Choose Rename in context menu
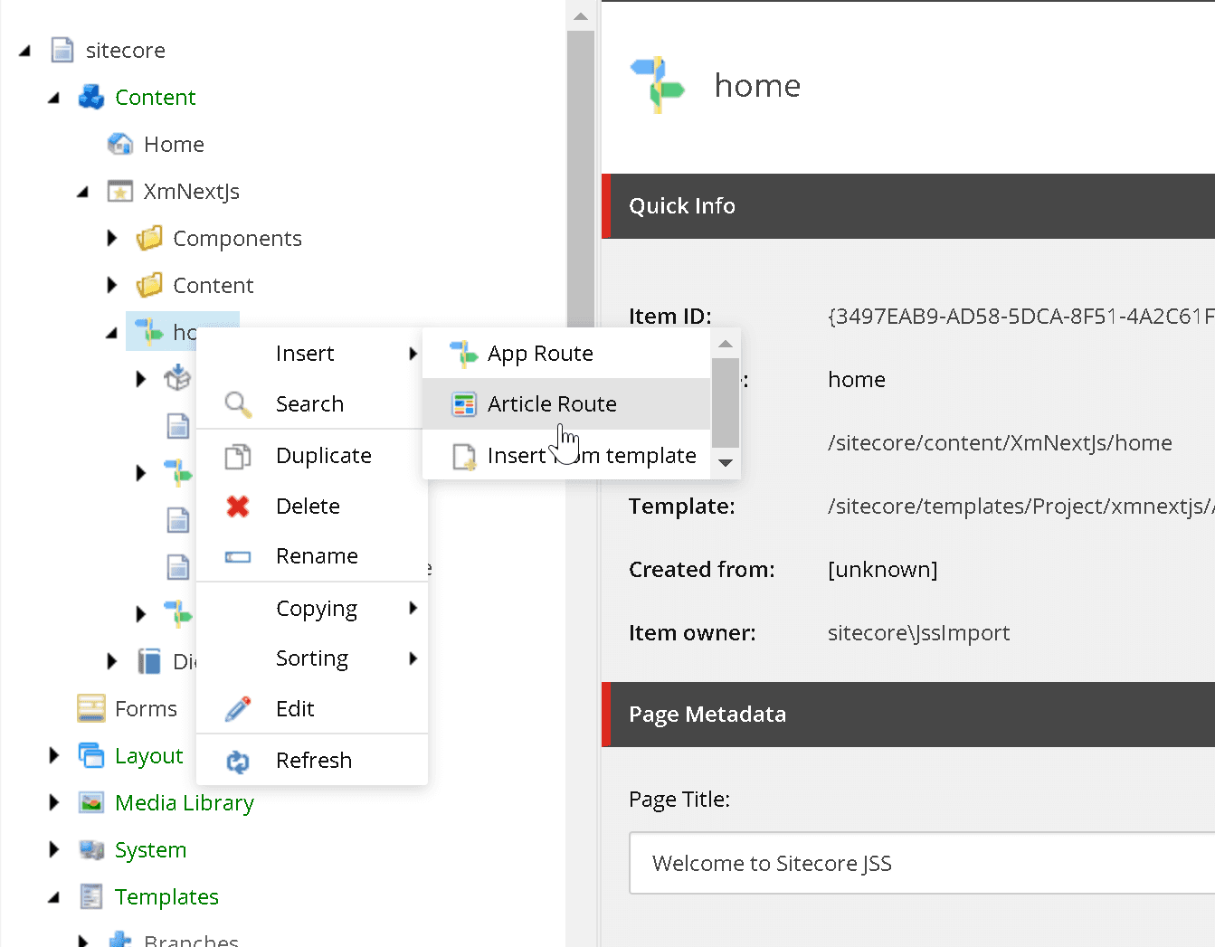The height and width of the screenshot is (947, 1215). 312,556
